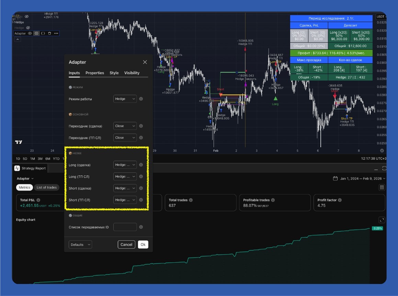Show info tooltip for Переходник (сделка)

pyautogui.click(x=141, y=126)
